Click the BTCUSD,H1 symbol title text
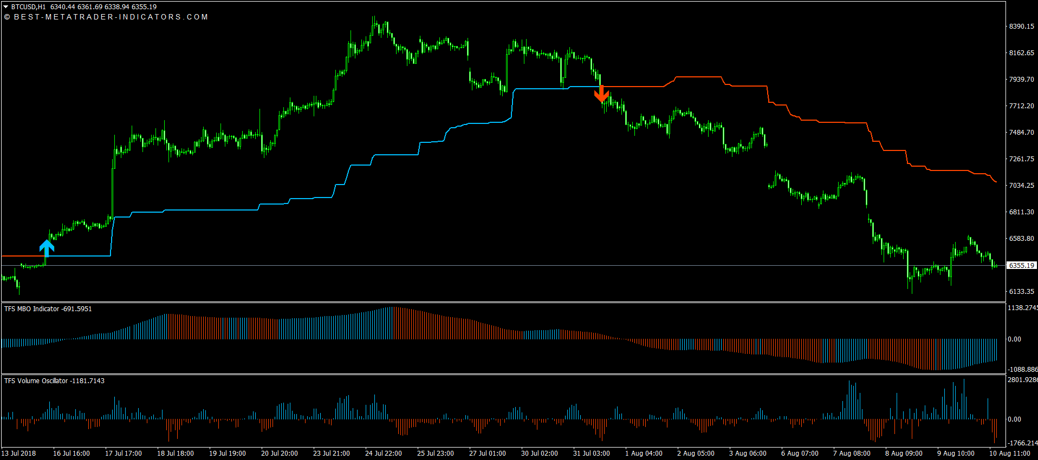Image resolution: width=1038 pixels, height=460 pixels. 28,7
